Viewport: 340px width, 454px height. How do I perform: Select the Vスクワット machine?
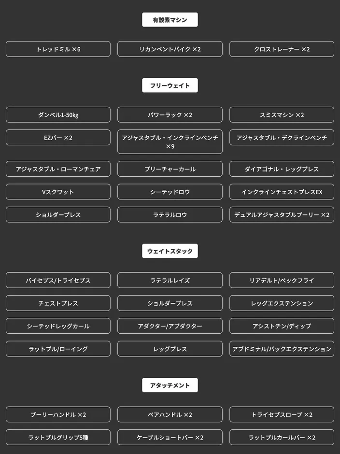(x=58, y=192)
